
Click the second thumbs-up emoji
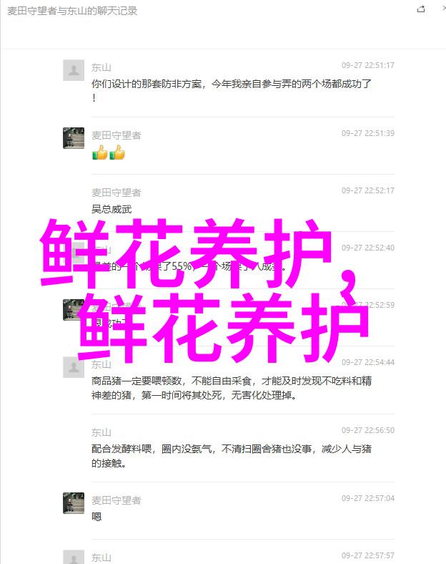(x=117, y=152)
